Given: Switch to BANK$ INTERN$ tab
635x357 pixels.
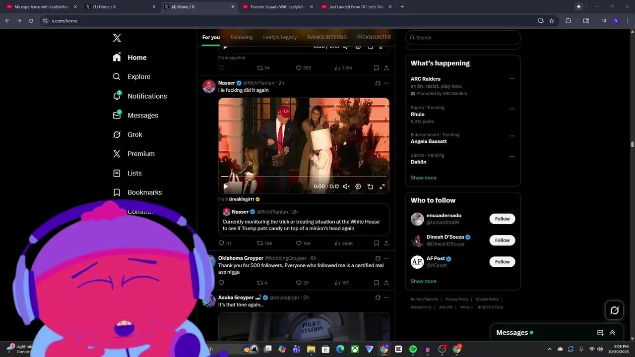Looking at the screenshot, I should 327,37.
